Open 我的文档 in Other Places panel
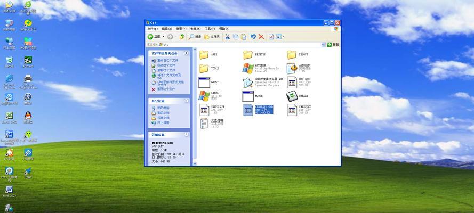474x213 pixels. point(163,113)
